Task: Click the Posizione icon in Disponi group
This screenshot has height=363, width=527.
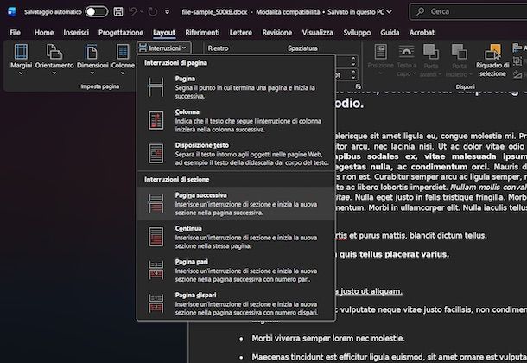Action: tap(380, 52)
